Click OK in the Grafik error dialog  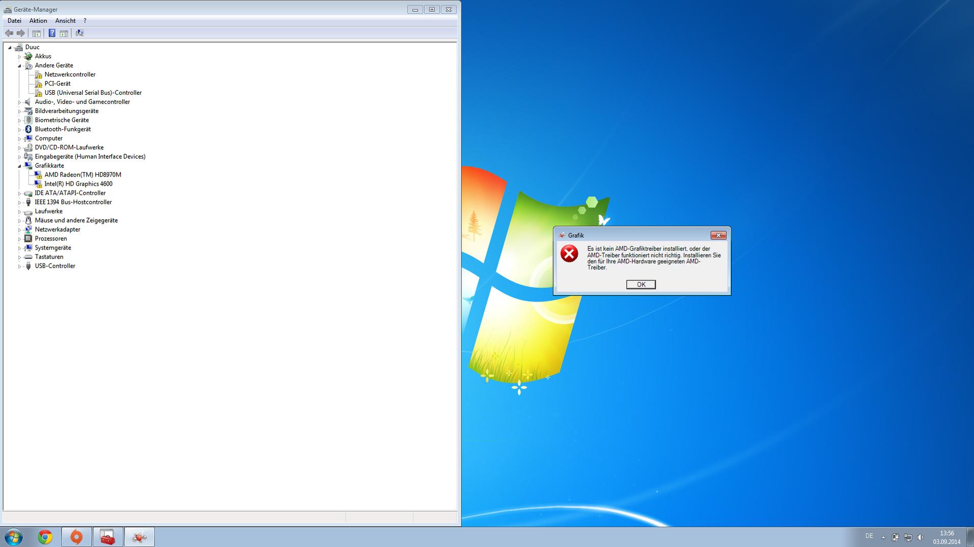tap(641, 284)
